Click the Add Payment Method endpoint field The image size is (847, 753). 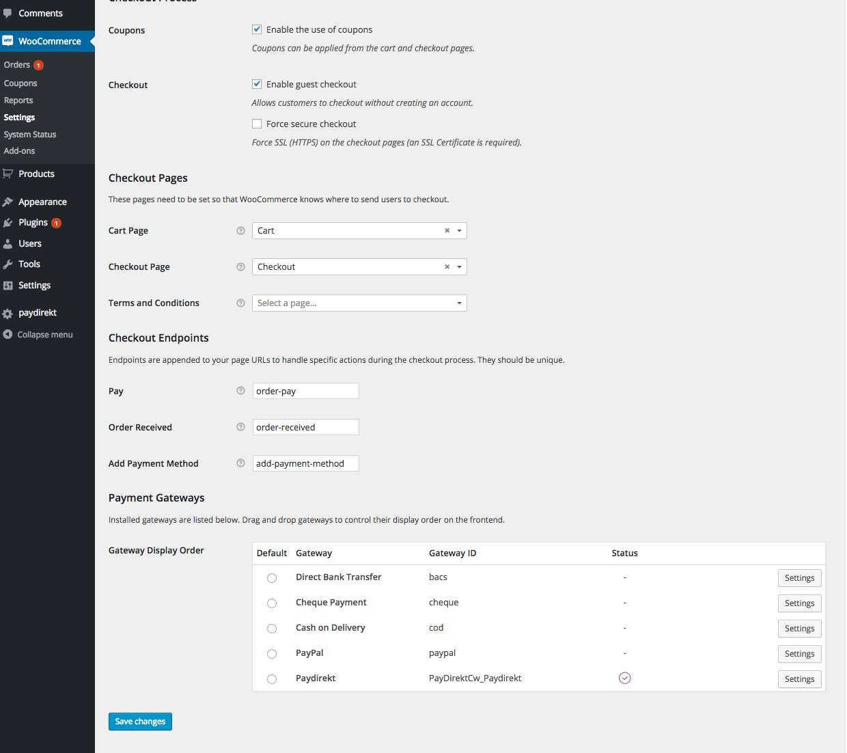(x=305, y=463)
